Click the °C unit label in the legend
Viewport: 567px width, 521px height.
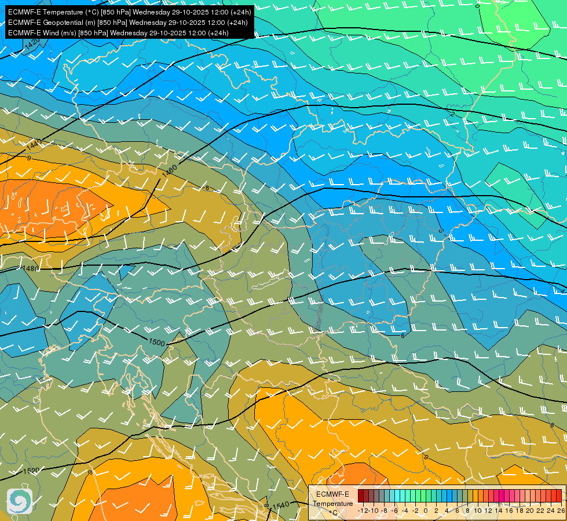334,513
